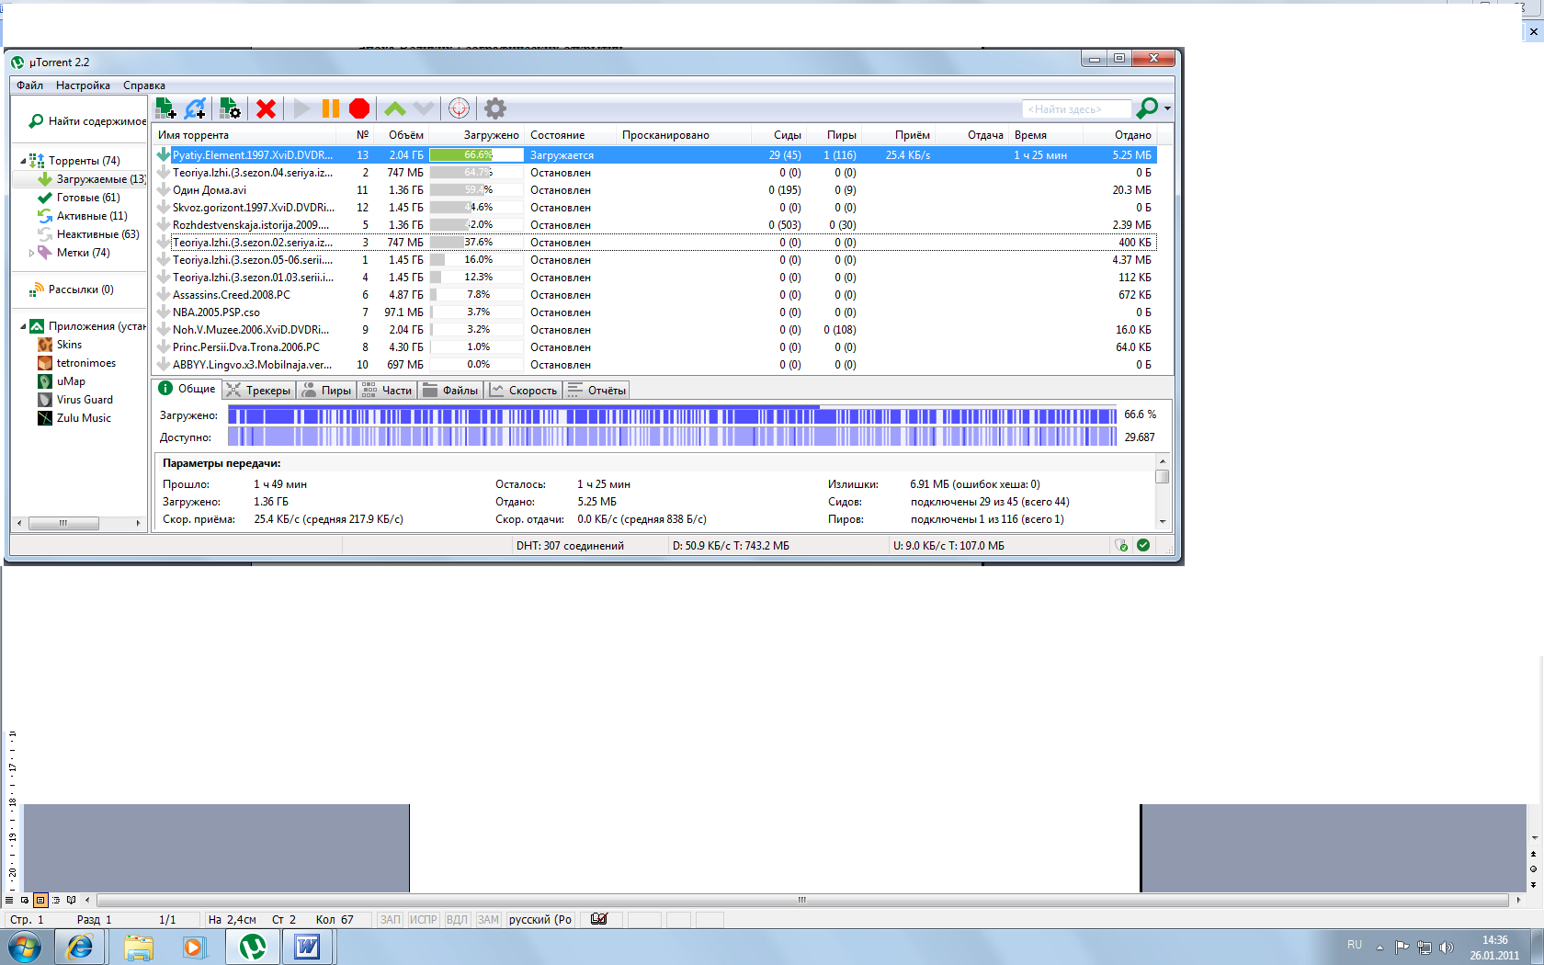Stop the torrent with the red stop icon
This screenshot has width=1544, height=965.
(359, 108)
